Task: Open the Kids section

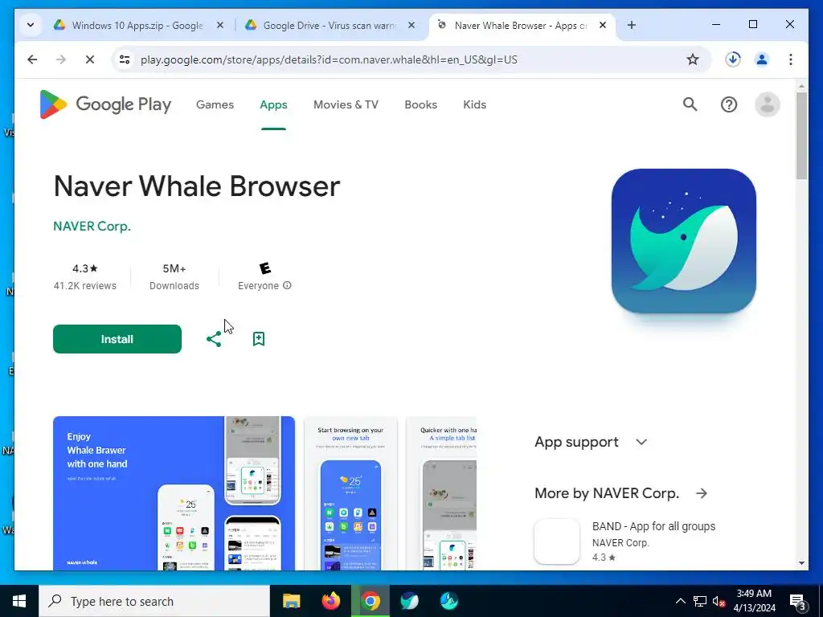Action: 474,104
